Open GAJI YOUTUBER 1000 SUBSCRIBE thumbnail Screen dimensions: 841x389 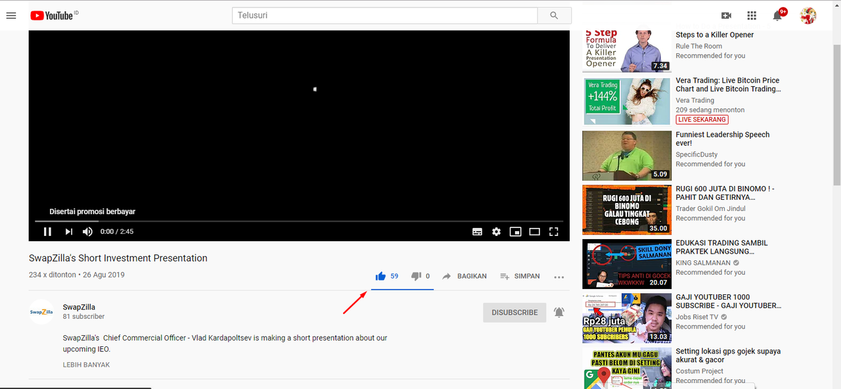coord(627,318)
